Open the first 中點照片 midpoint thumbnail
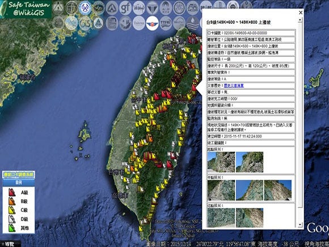This screenshot has height=247, width=329. coord(221,190)
